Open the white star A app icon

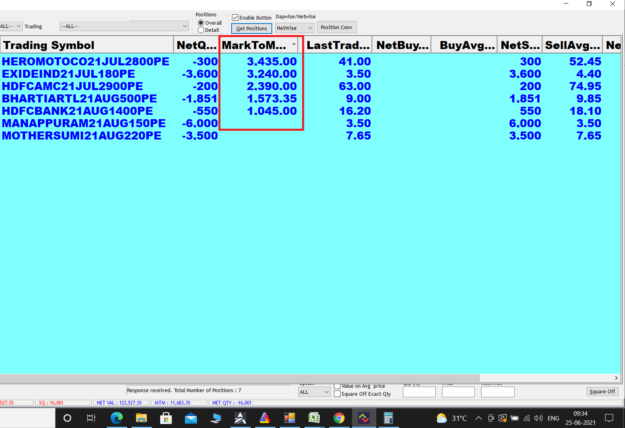(x=240, y=418)
